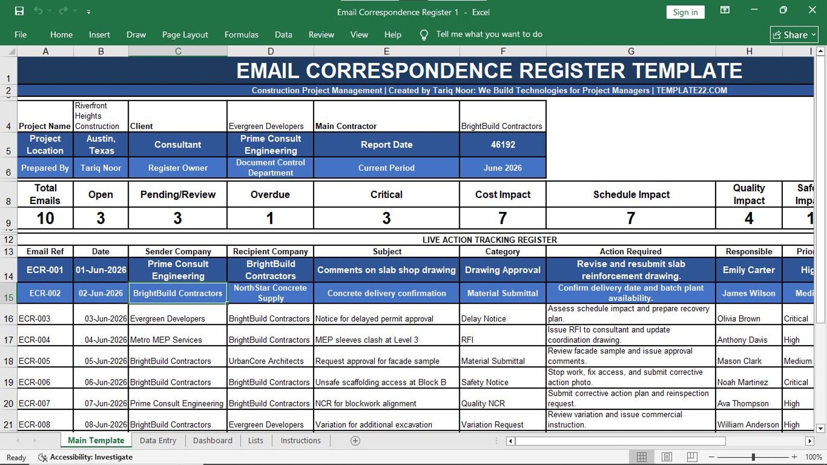Select the William Anderson cell
The width and height of the screenshot is (827, 465).
point(749,420)
